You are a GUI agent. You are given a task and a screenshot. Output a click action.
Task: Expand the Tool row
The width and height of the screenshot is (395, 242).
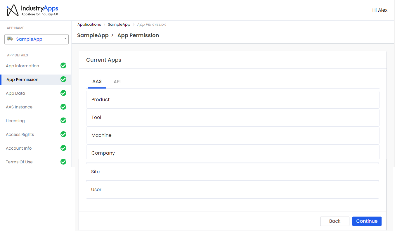point(233,117)
